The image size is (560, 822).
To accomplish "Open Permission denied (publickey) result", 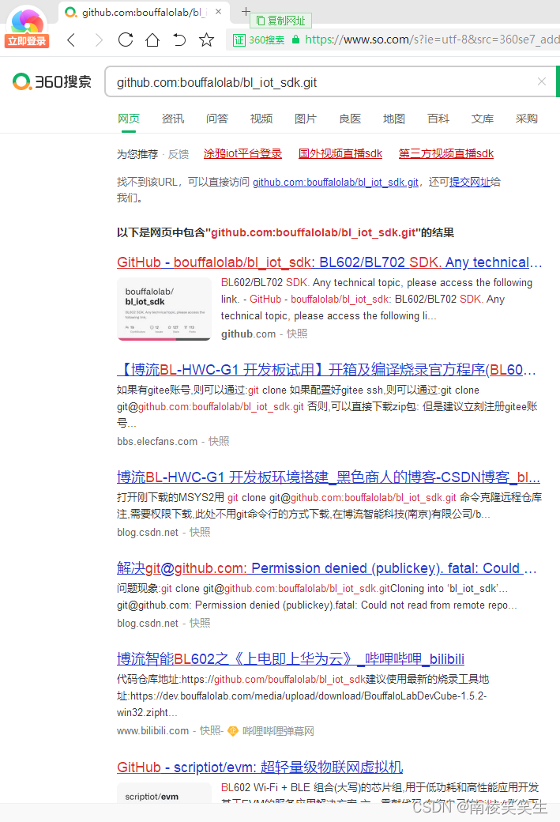I will [x=327, y=567].
